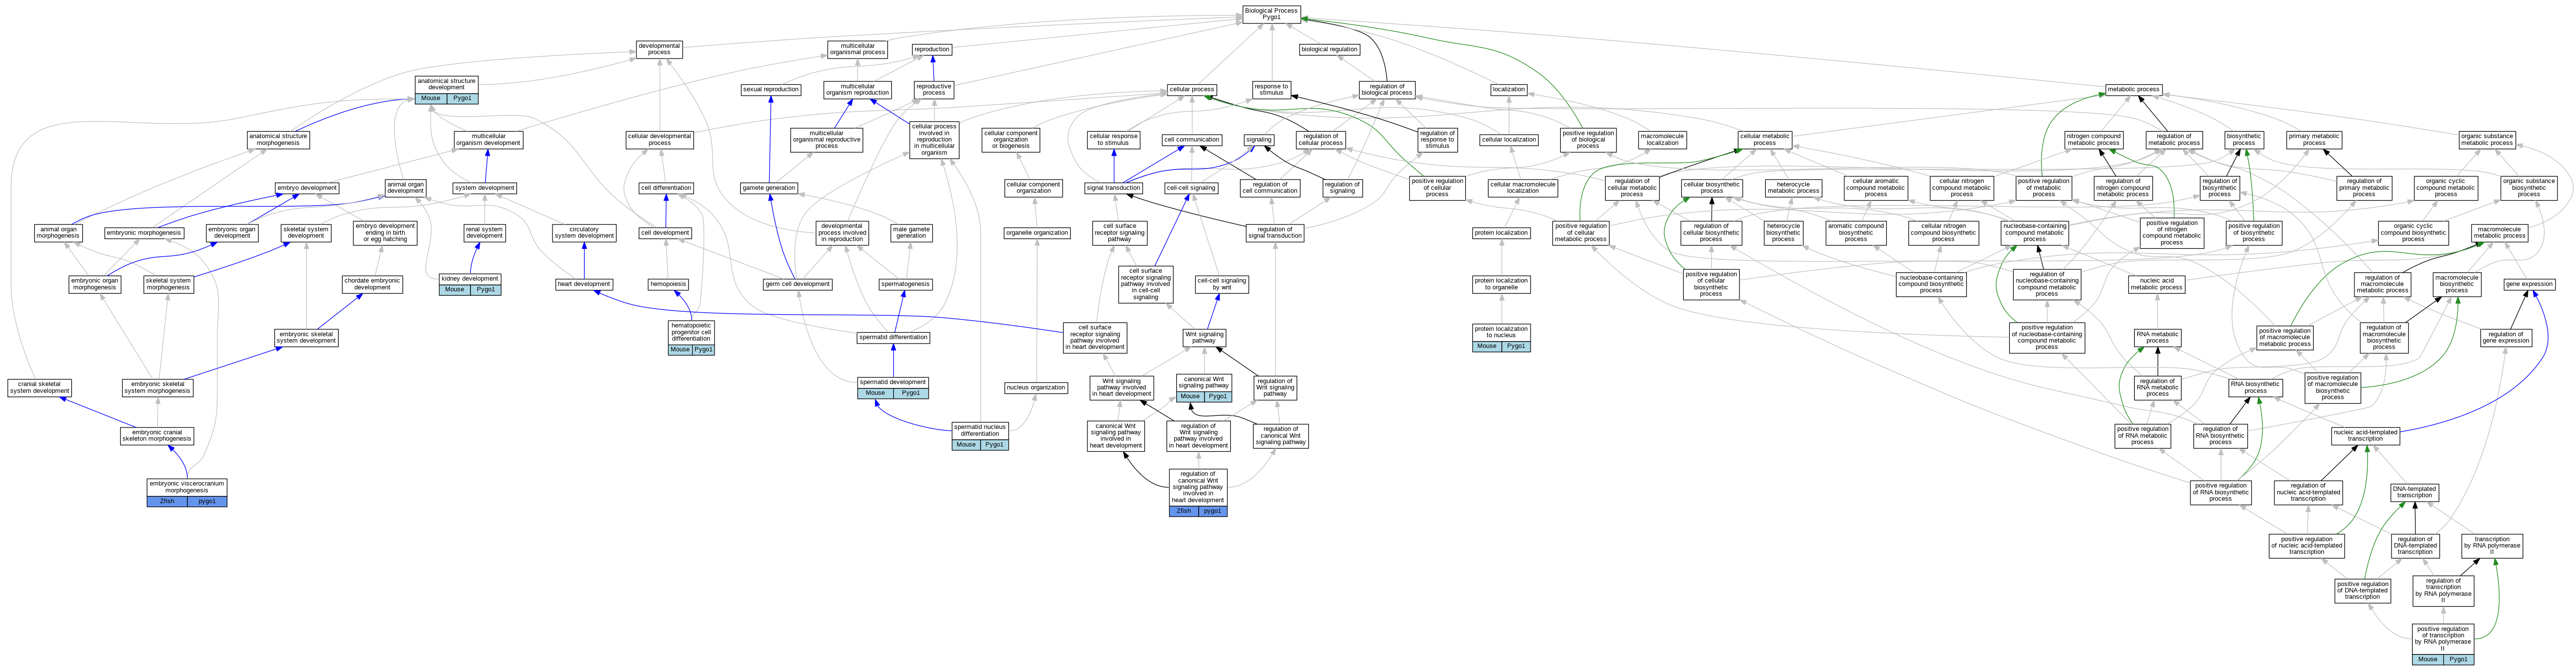Select 'organic substance metabolic process' node
Screen dimensions: 2576x670
click(x=2486, y=140)
